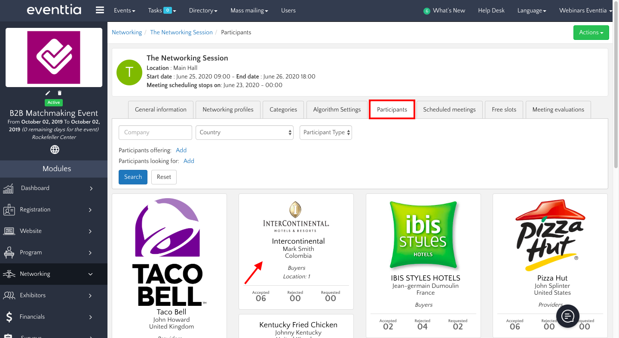This screenshot has height=338, width=619.
Task: Open the Participant Type dropdown
Action: [326, 133]
